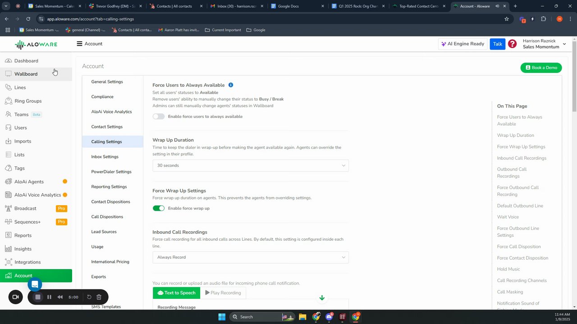This screenshot has width=577, height=324.
Task: Open the Exports tab
Action: click(99, 277)
